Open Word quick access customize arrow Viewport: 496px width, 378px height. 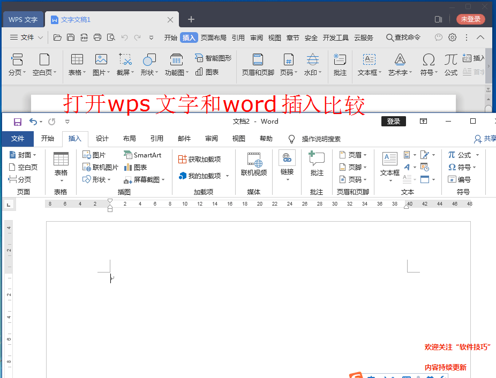coord(67,122)
